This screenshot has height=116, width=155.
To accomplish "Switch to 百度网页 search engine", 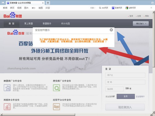I will [x=117, y=8].
